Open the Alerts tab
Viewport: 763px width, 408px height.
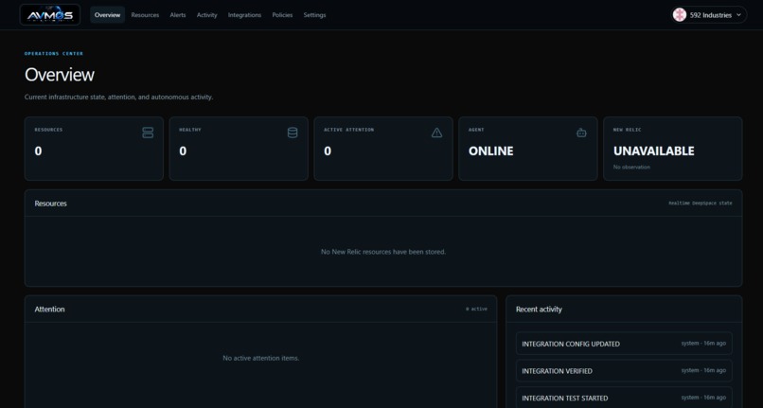[178, 15]
